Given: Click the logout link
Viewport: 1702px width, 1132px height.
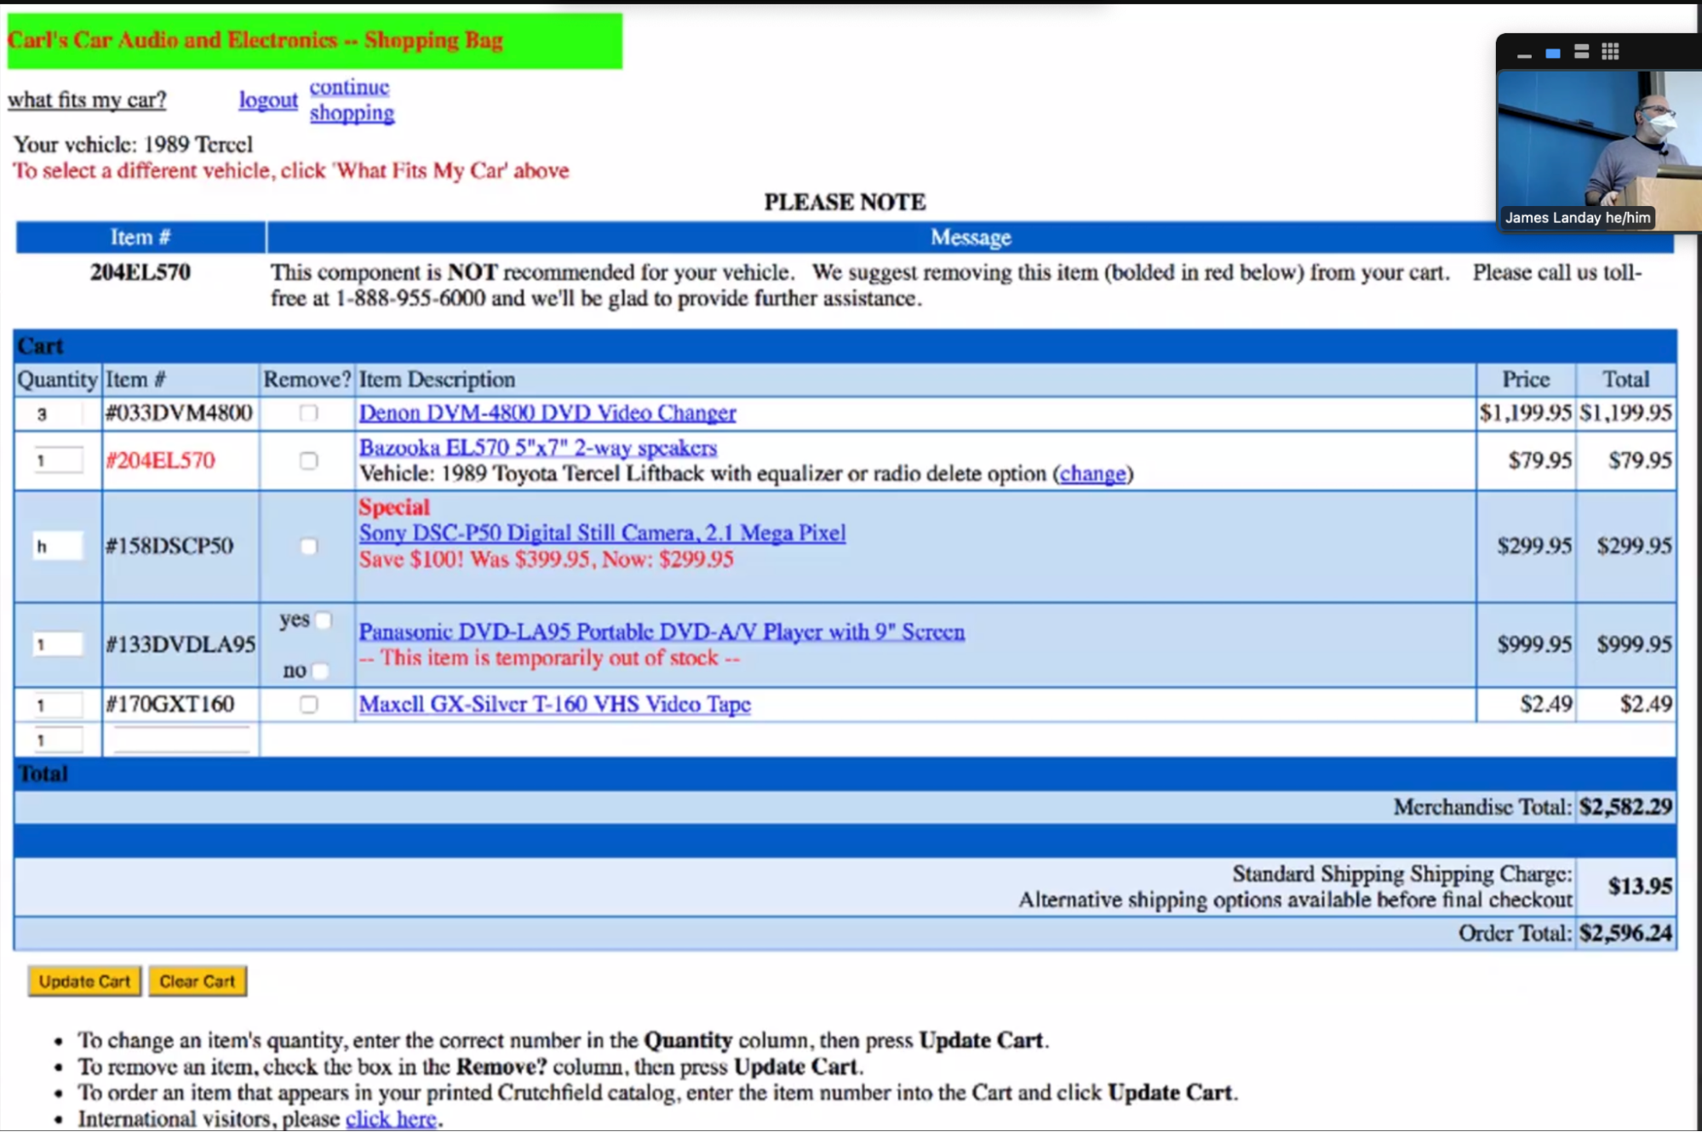Looking at the screenshot, I should pyautogui.click(x=267, y=100).
